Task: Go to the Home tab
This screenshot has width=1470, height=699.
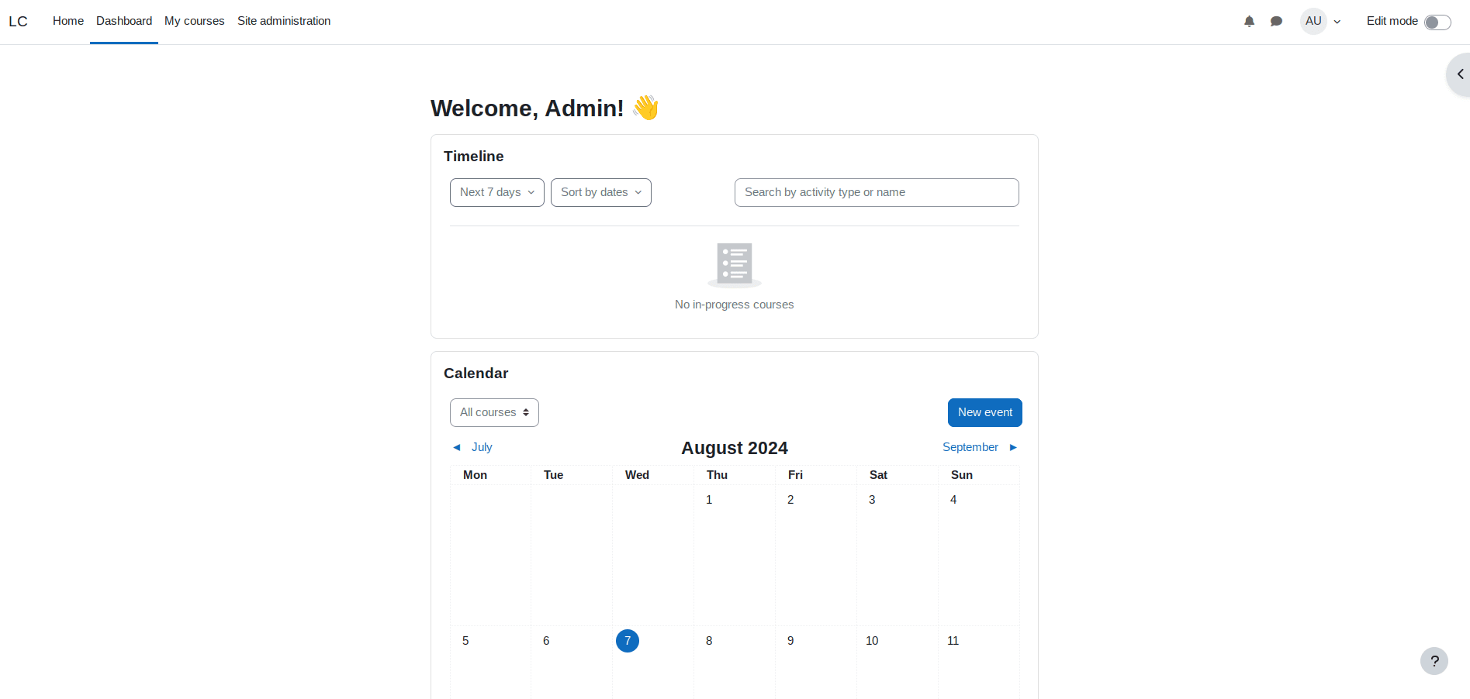Action: point(68,21)
